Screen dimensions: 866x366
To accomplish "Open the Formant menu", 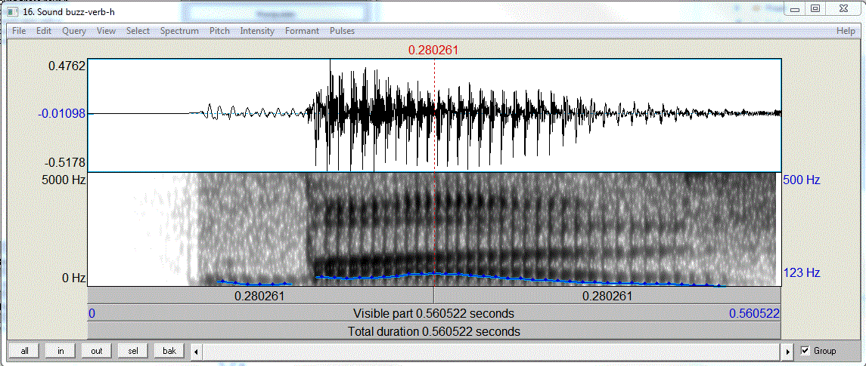I will (x=302, y=31).
